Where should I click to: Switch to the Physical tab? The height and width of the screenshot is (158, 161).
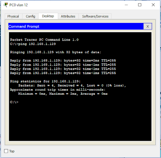click(x=13, y=17)
